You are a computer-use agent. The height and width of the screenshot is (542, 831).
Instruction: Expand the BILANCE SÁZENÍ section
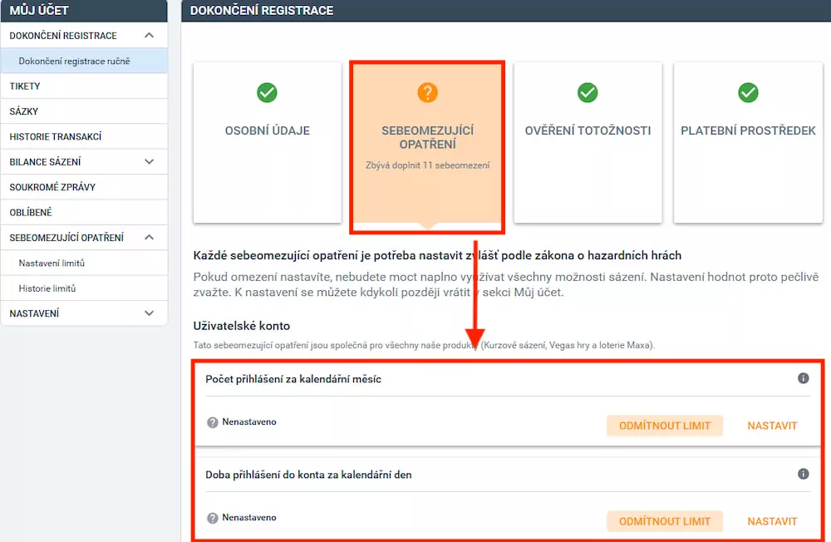click(x=150, y=161)
